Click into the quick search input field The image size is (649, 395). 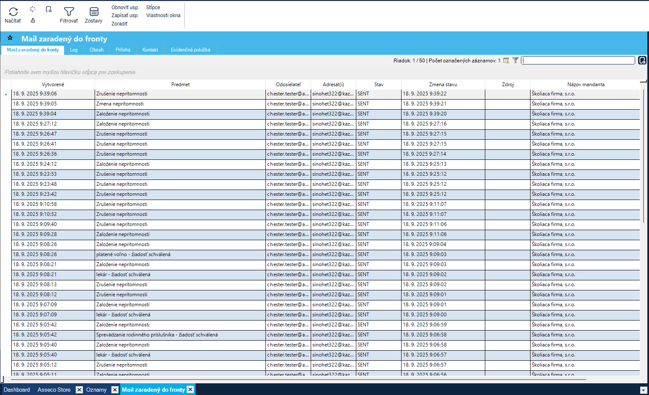pos(578,61)
